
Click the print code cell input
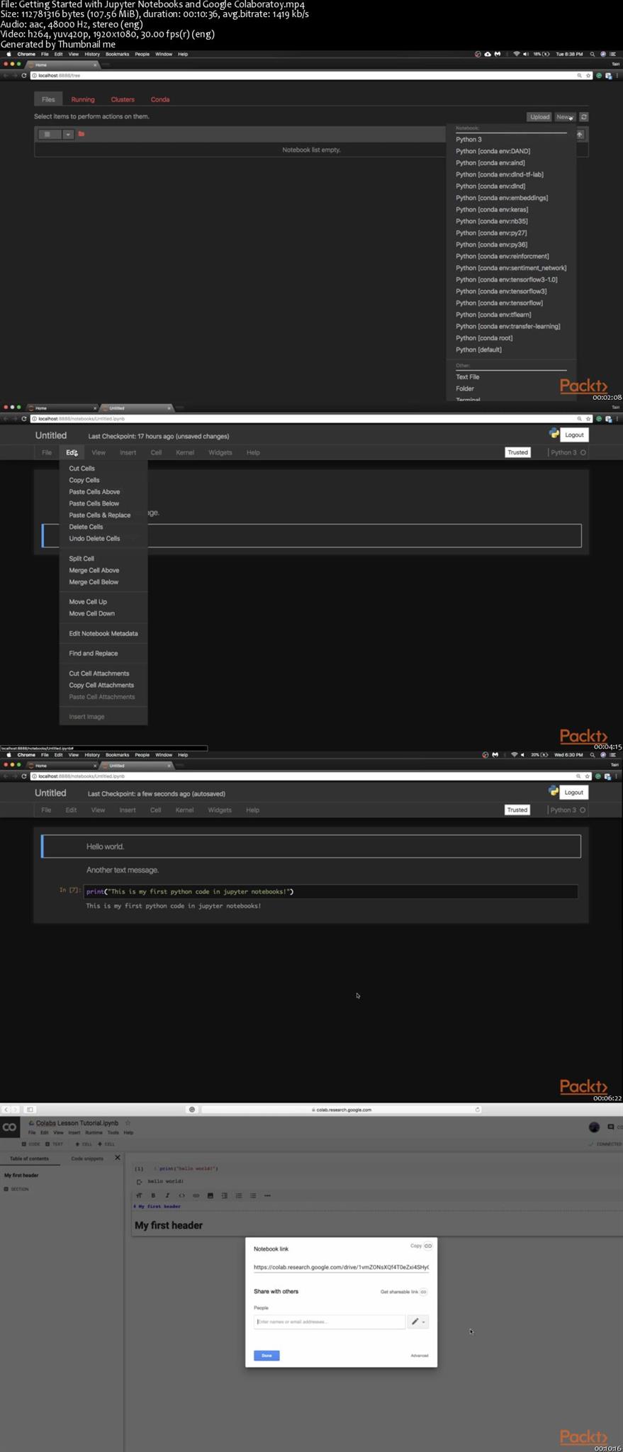[x=330, y=892]
